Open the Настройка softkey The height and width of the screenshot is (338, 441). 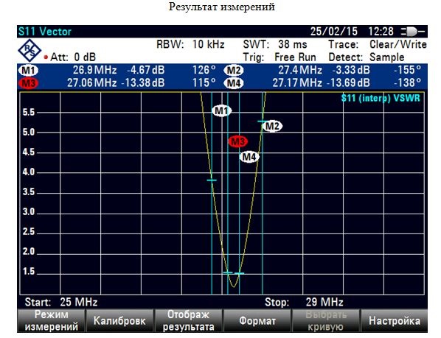395,320
